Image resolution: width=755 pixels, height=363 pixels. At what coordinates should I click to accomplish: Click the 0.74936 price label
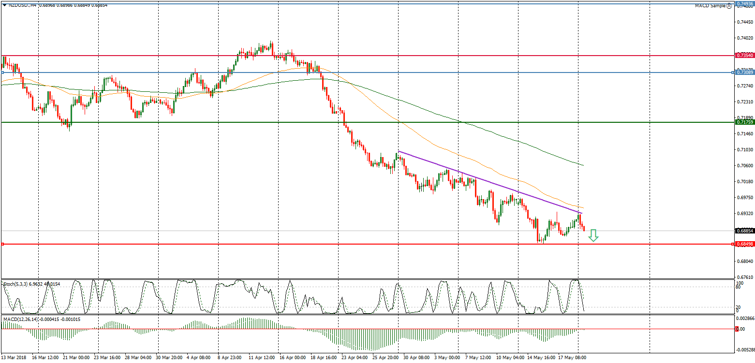point(745,4)
